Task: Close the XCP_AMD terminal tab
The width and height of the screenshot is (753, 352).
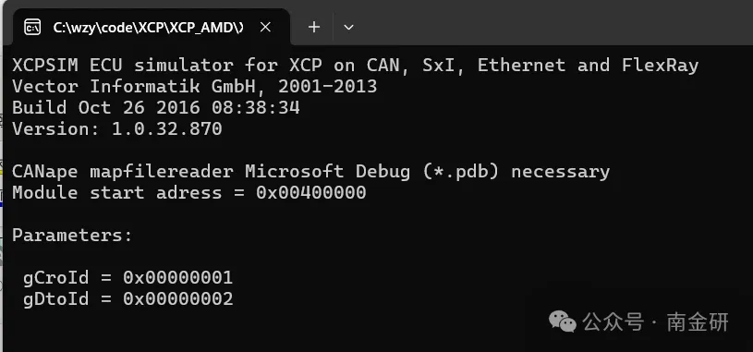Action: [265, 28]
